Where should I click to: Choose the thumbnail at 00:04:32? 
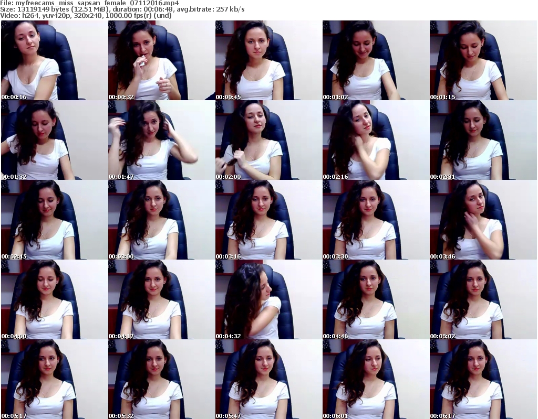point(268,300)
